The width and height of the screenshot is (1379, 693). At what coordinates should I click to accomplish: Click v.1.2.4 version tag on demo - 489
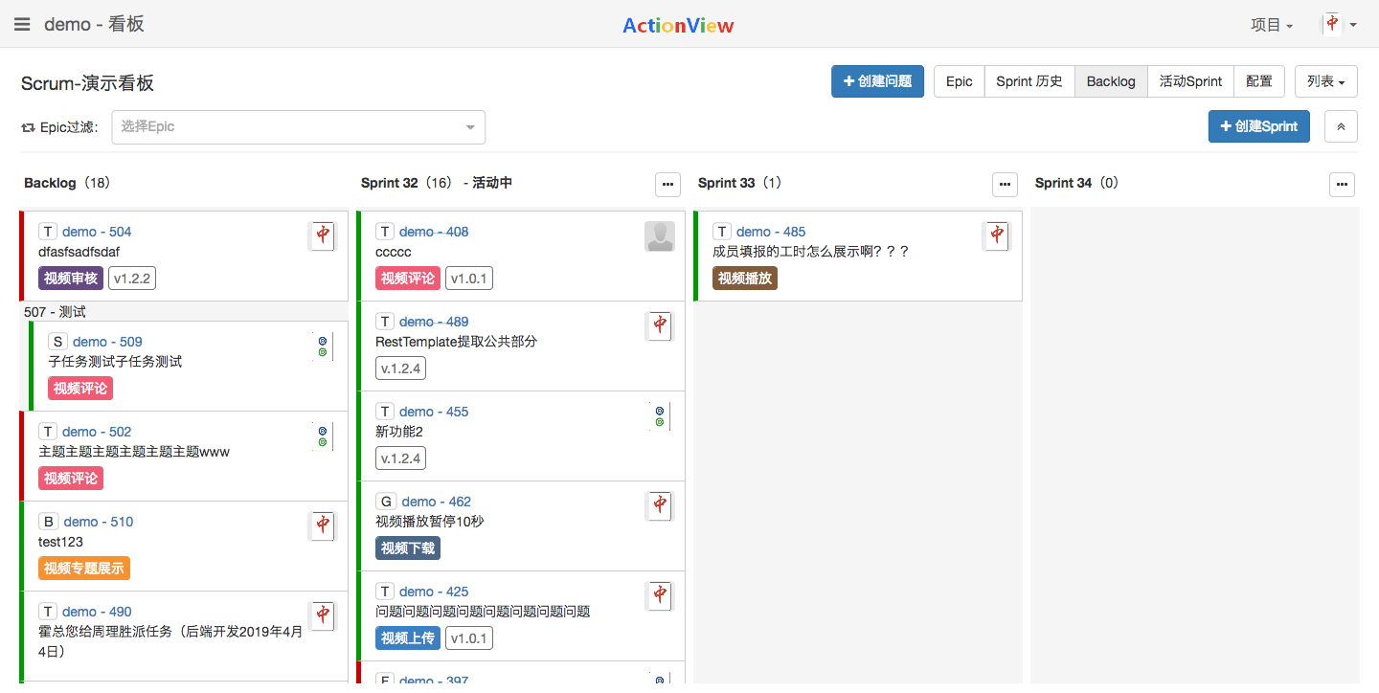tap(400, 369)
